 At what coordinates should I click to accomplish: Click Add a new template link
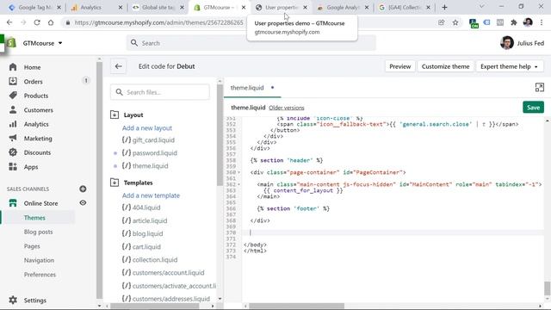click(151, 195)
